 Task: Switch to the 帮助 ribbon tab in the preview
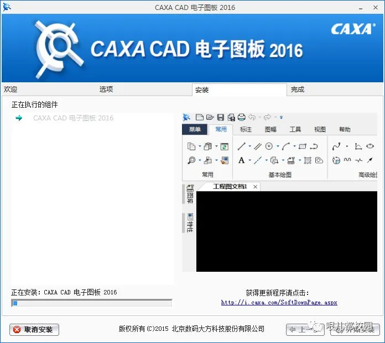tap(345, 129)
